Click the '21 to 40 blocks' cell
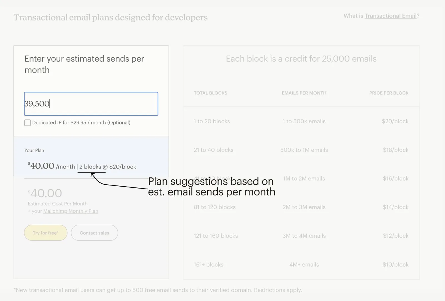The width and height of the screenshot is (445, 301). pos(214,150)
